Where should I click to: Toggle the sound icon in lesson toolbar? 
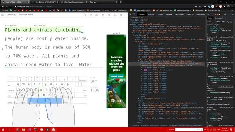109,15
